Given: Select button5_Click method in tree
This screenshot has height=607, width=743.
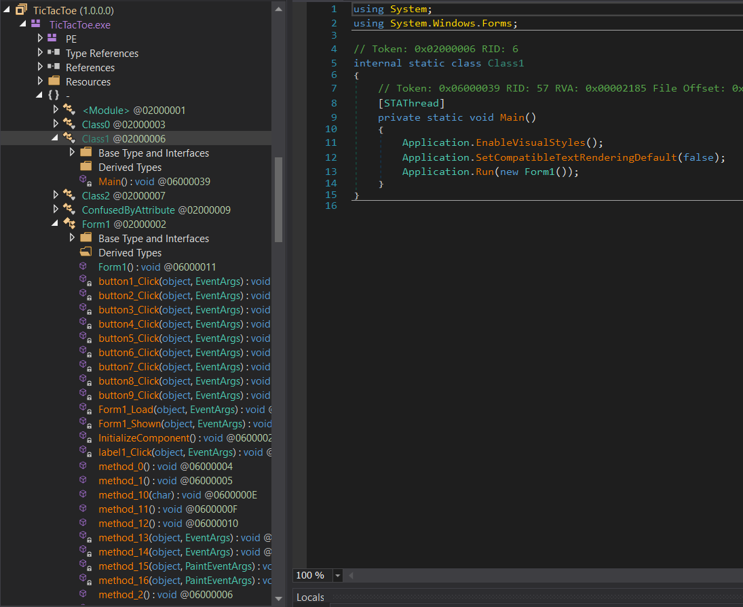Looking at the screenshot, I should click(x=128, y=338).
